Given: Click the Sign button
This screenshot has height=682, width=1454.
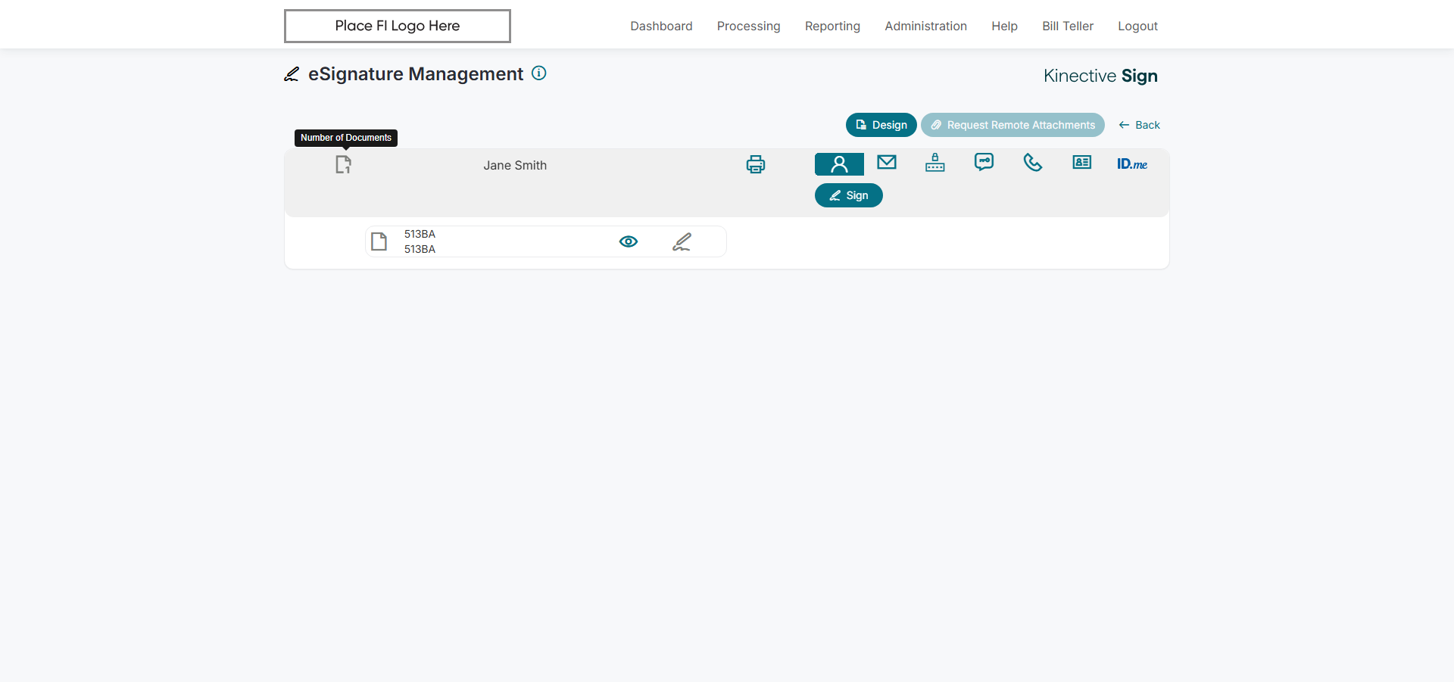Looking at the screenshot, I should (849, 195).
